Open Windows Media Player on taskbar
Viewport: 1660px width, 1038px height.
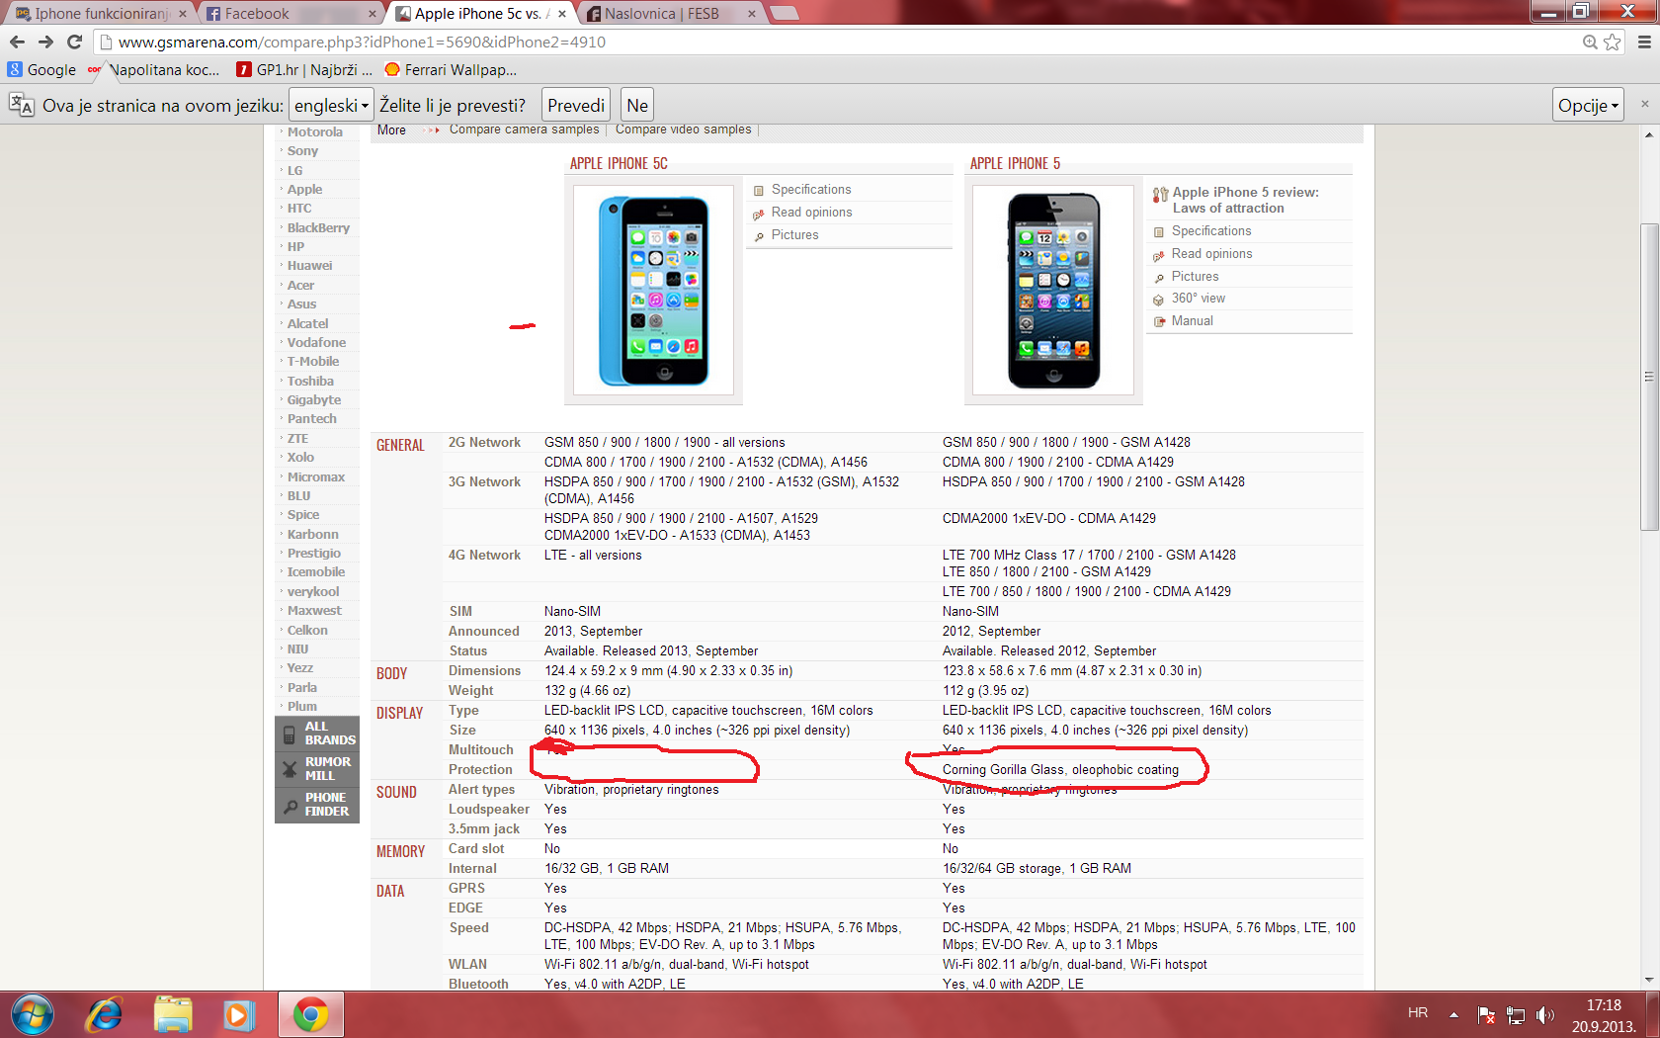point(239,1015)
